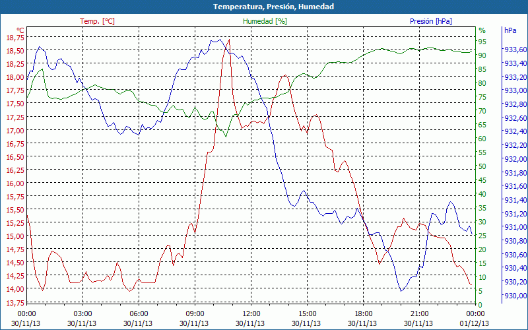This screenshot has width=528, height=330.
Task: Click the 09:00 time axis label
Action: (x=195, y=314)
